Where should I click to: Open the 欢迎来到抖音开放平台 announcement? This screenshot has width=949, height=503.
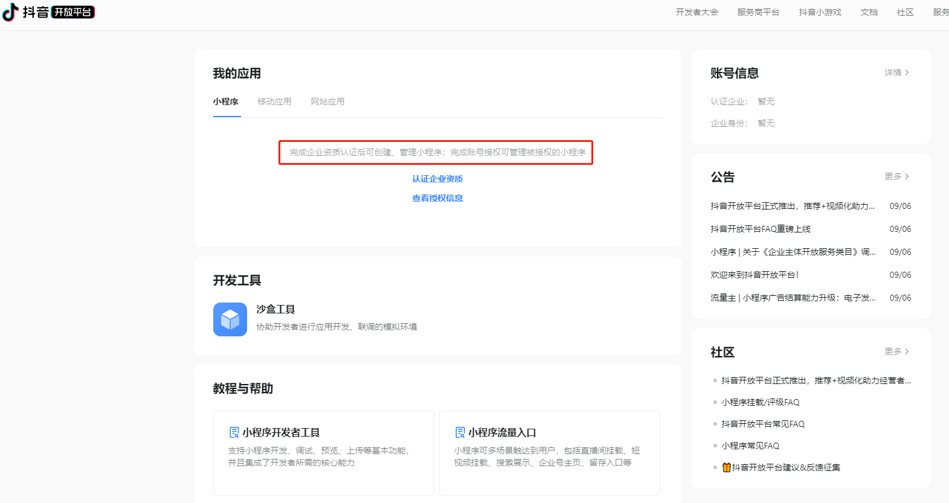click(x=754, y=275)
